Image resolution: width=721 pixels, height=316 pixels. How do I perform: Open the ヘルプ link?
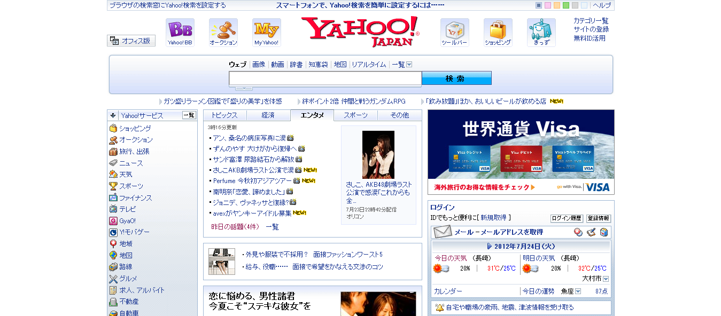pos(602,5)
